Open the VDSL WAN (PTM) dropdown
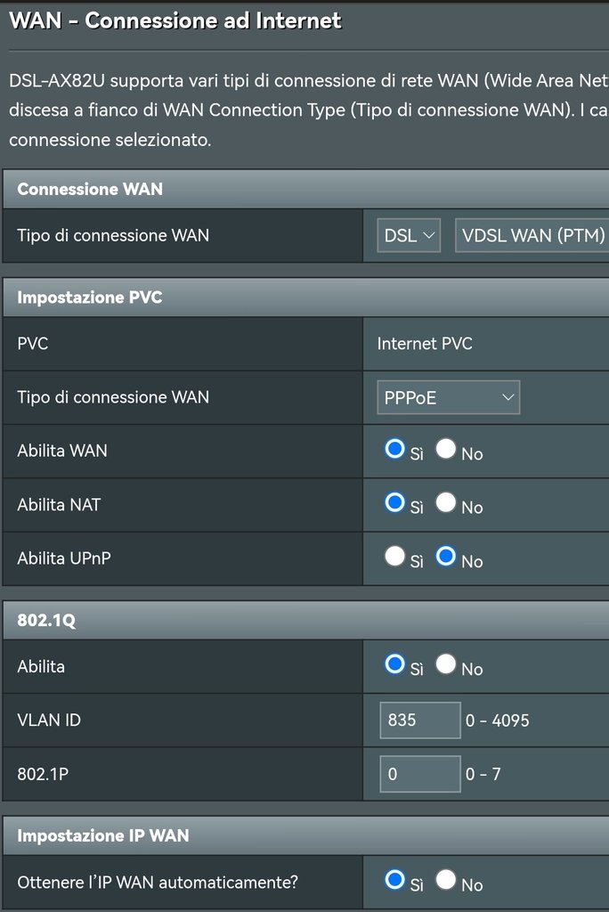Viewport: 609px width, 912px height. [532, 236]
